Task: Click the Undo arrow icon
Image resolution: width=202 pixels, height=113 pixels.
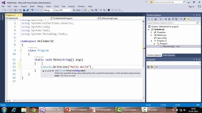Action: (32, 10)
